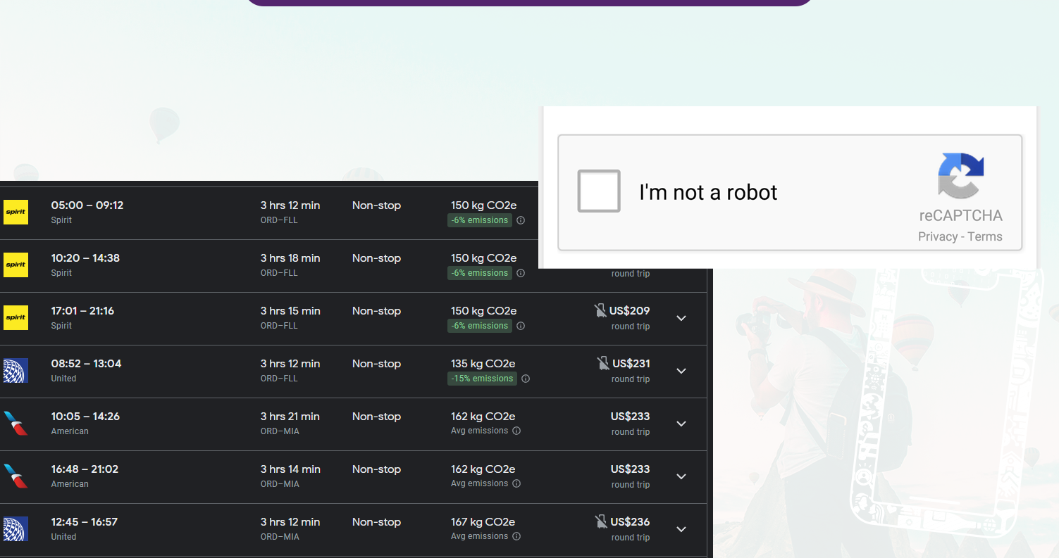Click the Spirit logo on the 10:20 flight
Viewport: 1059px width, 558px height.
tap(16, 265)
